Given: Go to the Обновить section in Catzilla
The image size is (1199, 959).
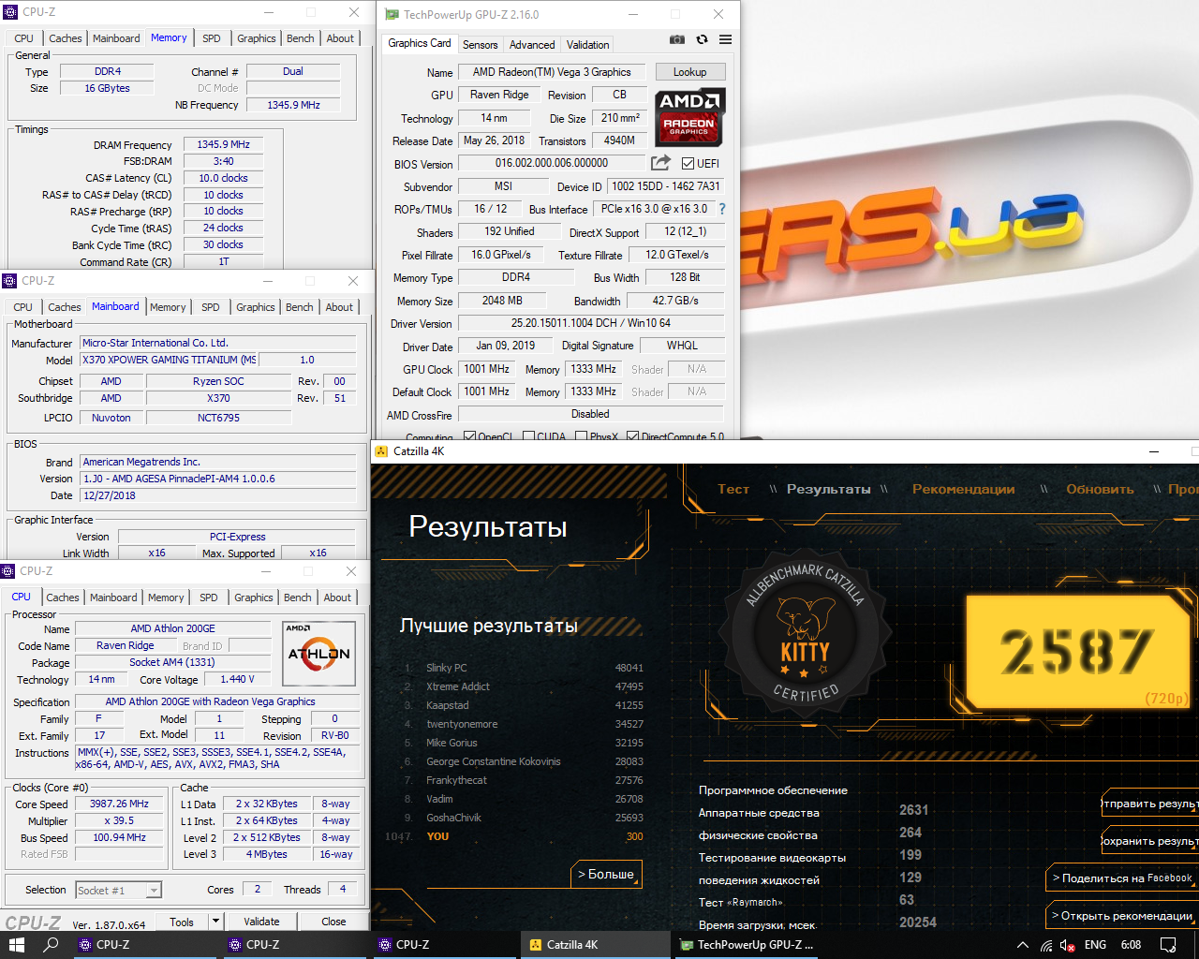Looking at the screenshot, I should [x=1100, y=489].
